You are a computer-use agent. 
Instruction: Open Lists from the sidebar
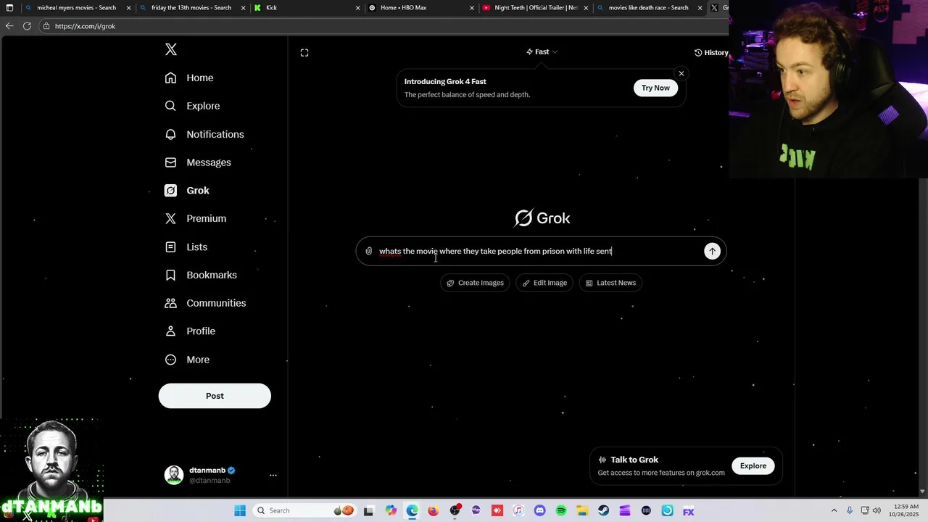click(186, 247)
